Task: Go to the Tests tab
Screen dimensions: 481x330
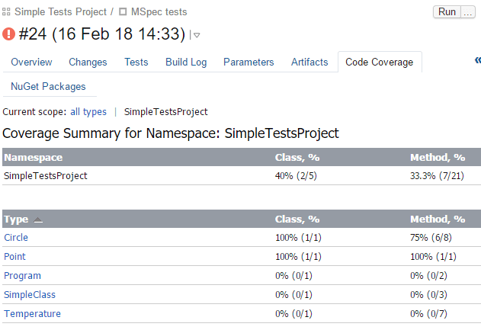Action: pos(136,62)
